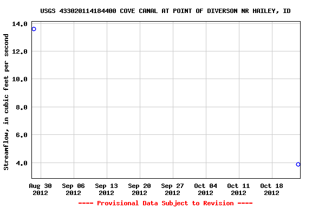This screenshot has width=312, height=208.
Task: Click the x-axis label Sep 27 2012
Action: point(172,189)
